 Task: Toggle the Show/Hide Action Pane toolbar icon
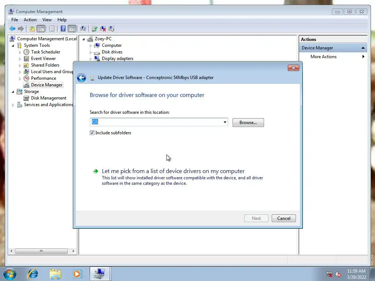click(72, 29)
